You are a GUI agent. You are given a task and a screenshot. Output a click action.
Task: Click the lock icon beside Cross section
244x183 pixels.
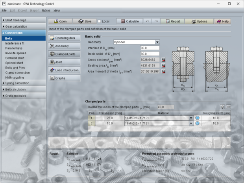tap(163, 60)
